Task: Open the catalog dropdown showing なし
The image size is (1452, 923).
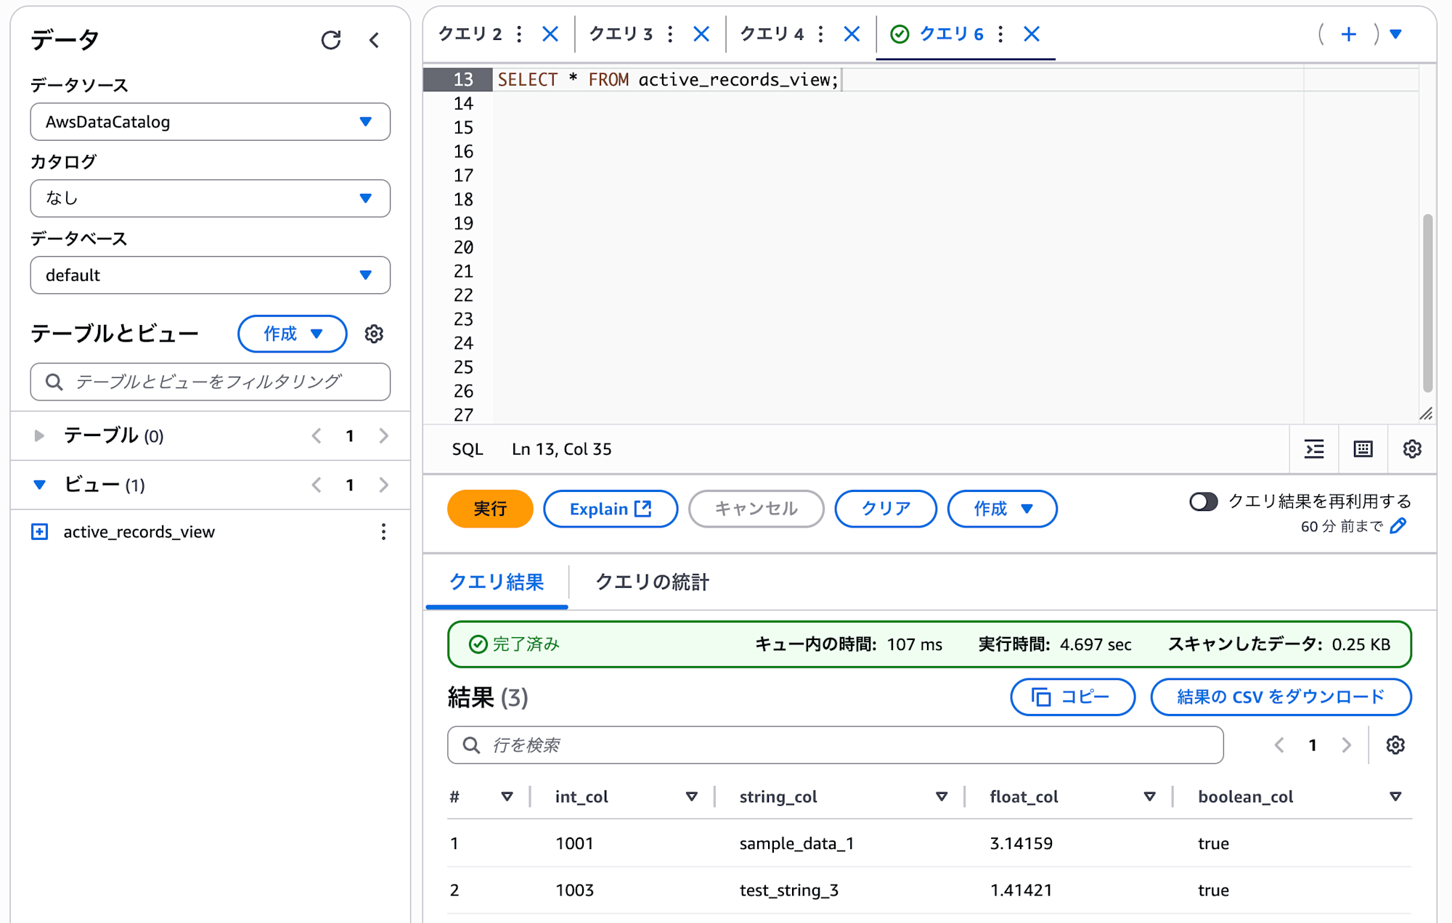Action: [211, 198]
